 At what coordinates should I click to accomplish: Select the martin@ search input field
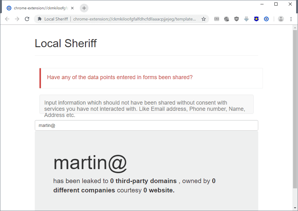[146, 125]
